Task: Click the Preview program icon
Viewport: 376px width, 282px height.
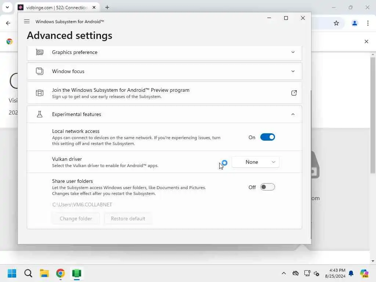Action: click(x=40, y=93)
